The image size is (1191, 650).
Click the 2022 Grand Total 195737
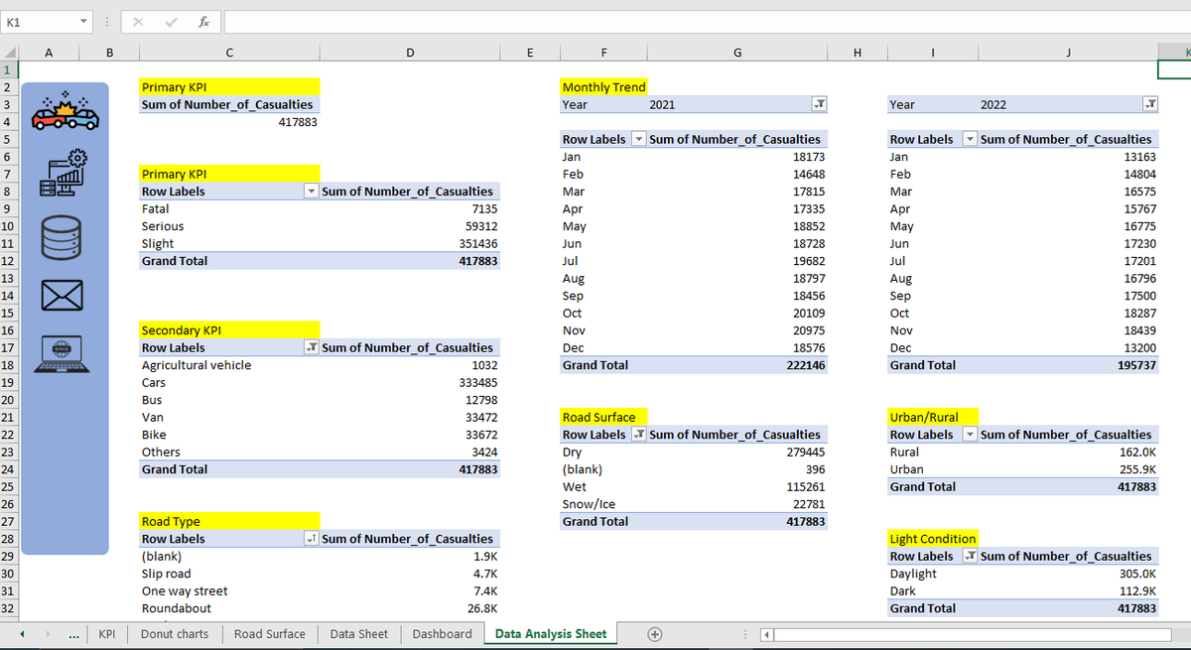click(x=1136, y=365)
